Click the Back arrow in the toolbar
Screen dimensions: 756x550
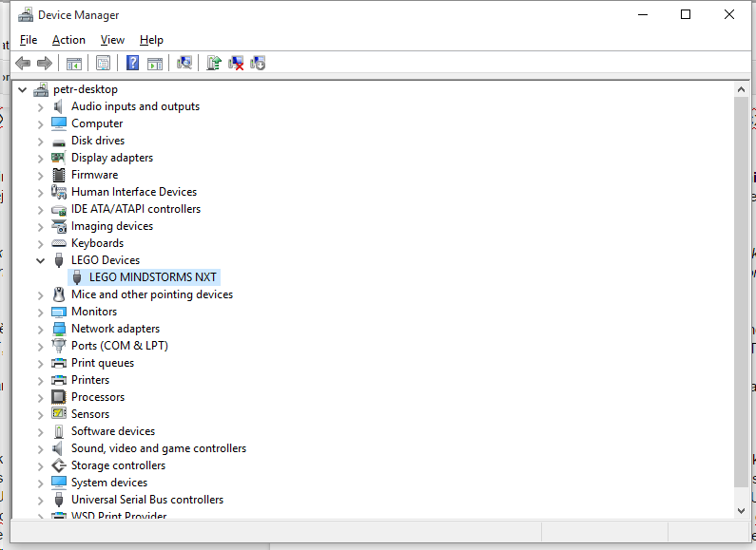[23, 63]
